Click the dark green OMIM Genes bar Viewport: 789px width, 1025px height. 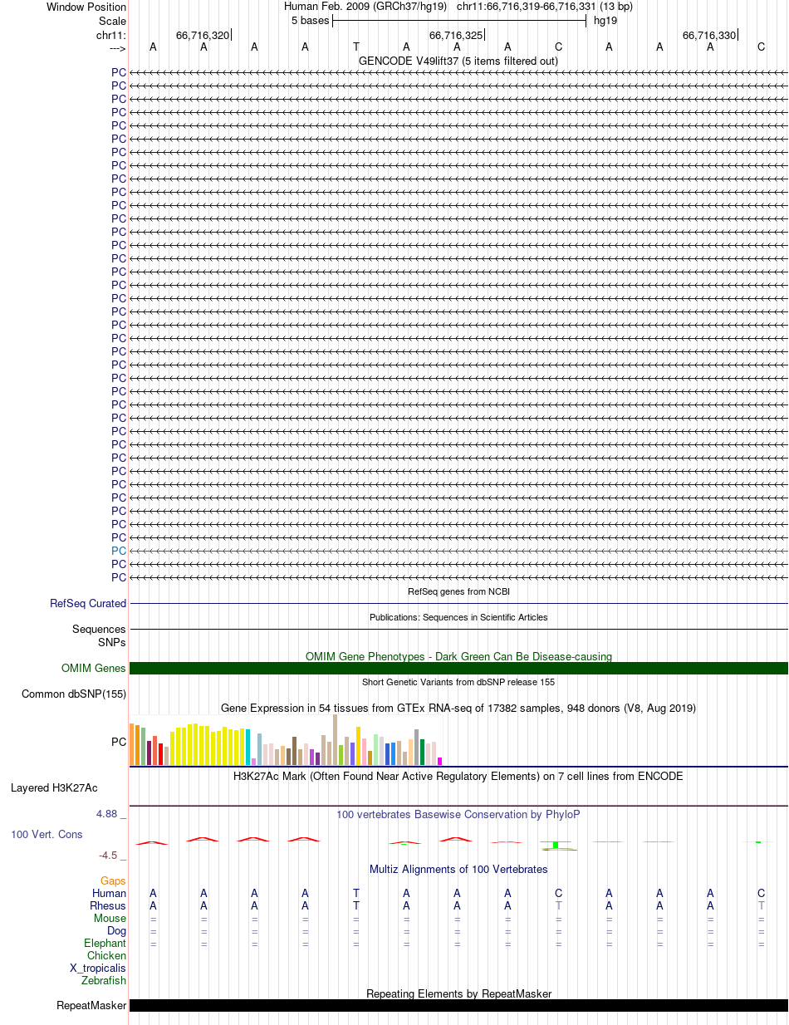click(459, 668)
